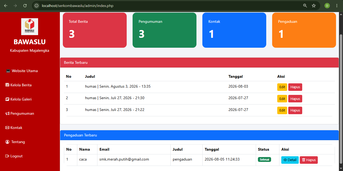View Detail of caca's complaint

(290, 160)
